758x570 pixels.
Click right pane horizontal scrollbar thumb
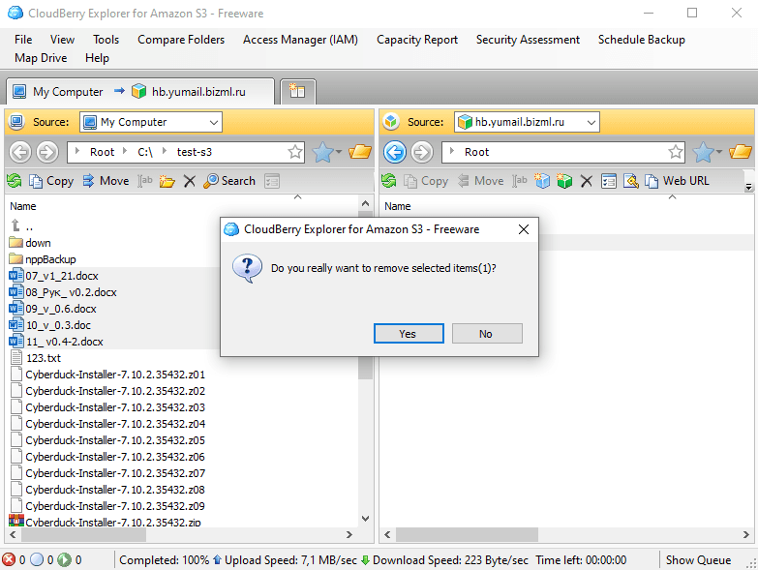[467, 535]
